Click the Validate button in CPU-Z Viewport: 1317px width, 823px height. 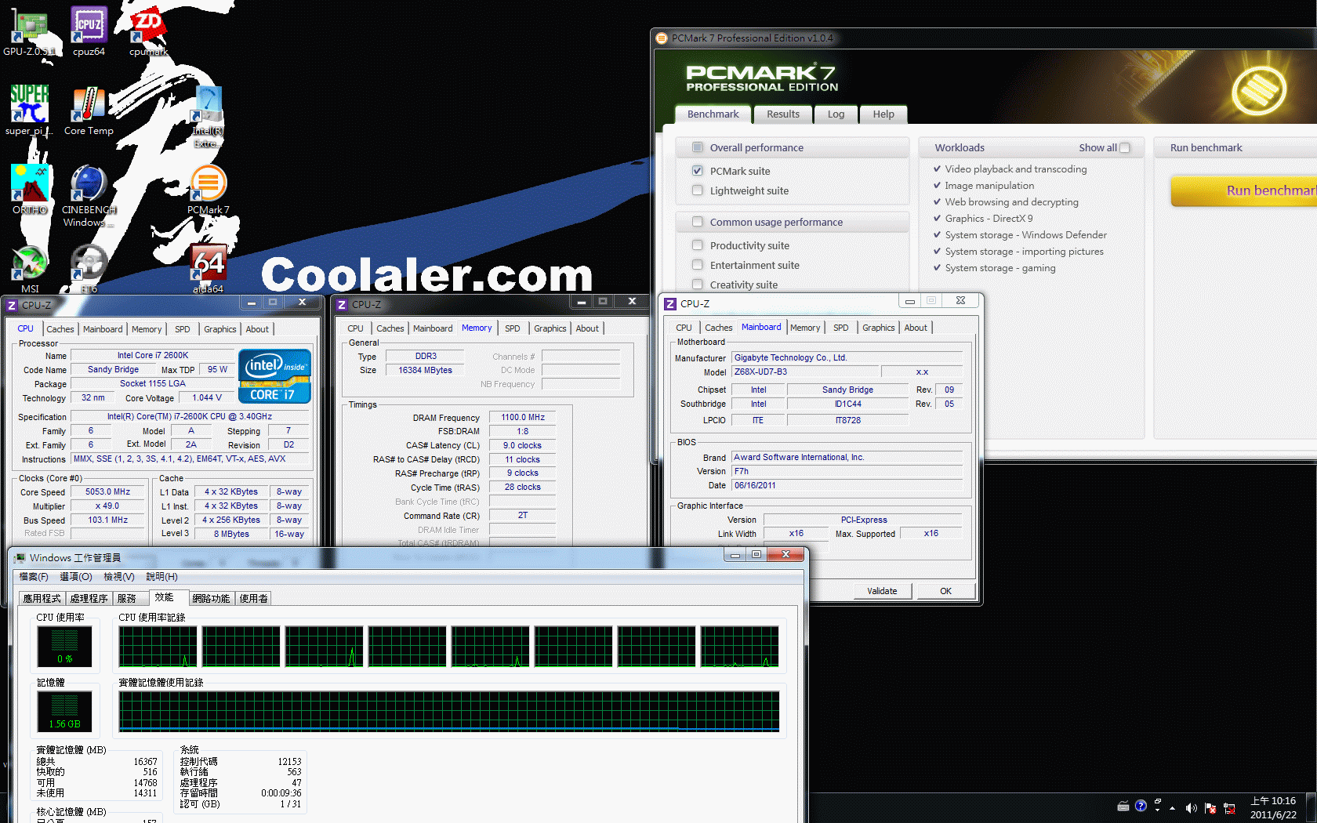point(882,591)
